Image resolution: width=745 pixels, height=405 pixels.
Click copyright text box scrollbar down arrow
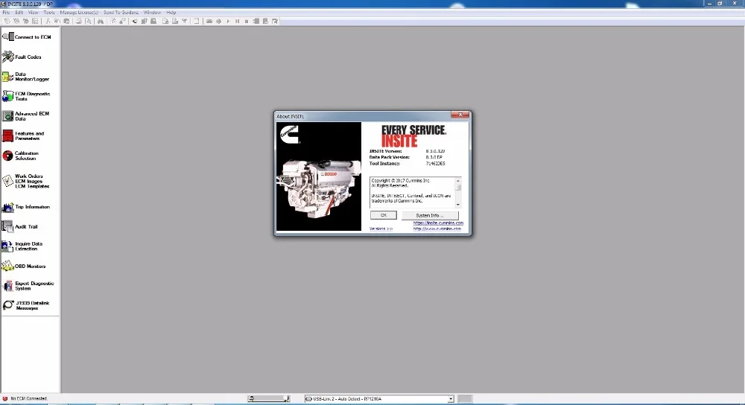coord(458,205)
